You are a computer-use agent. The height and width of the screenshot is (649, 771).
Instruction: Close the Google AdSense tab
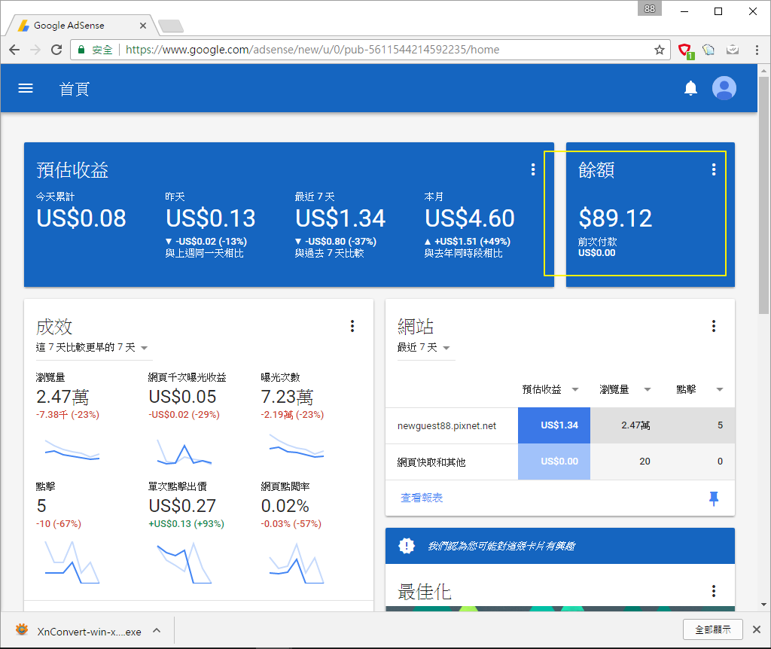tap(142, 26)
